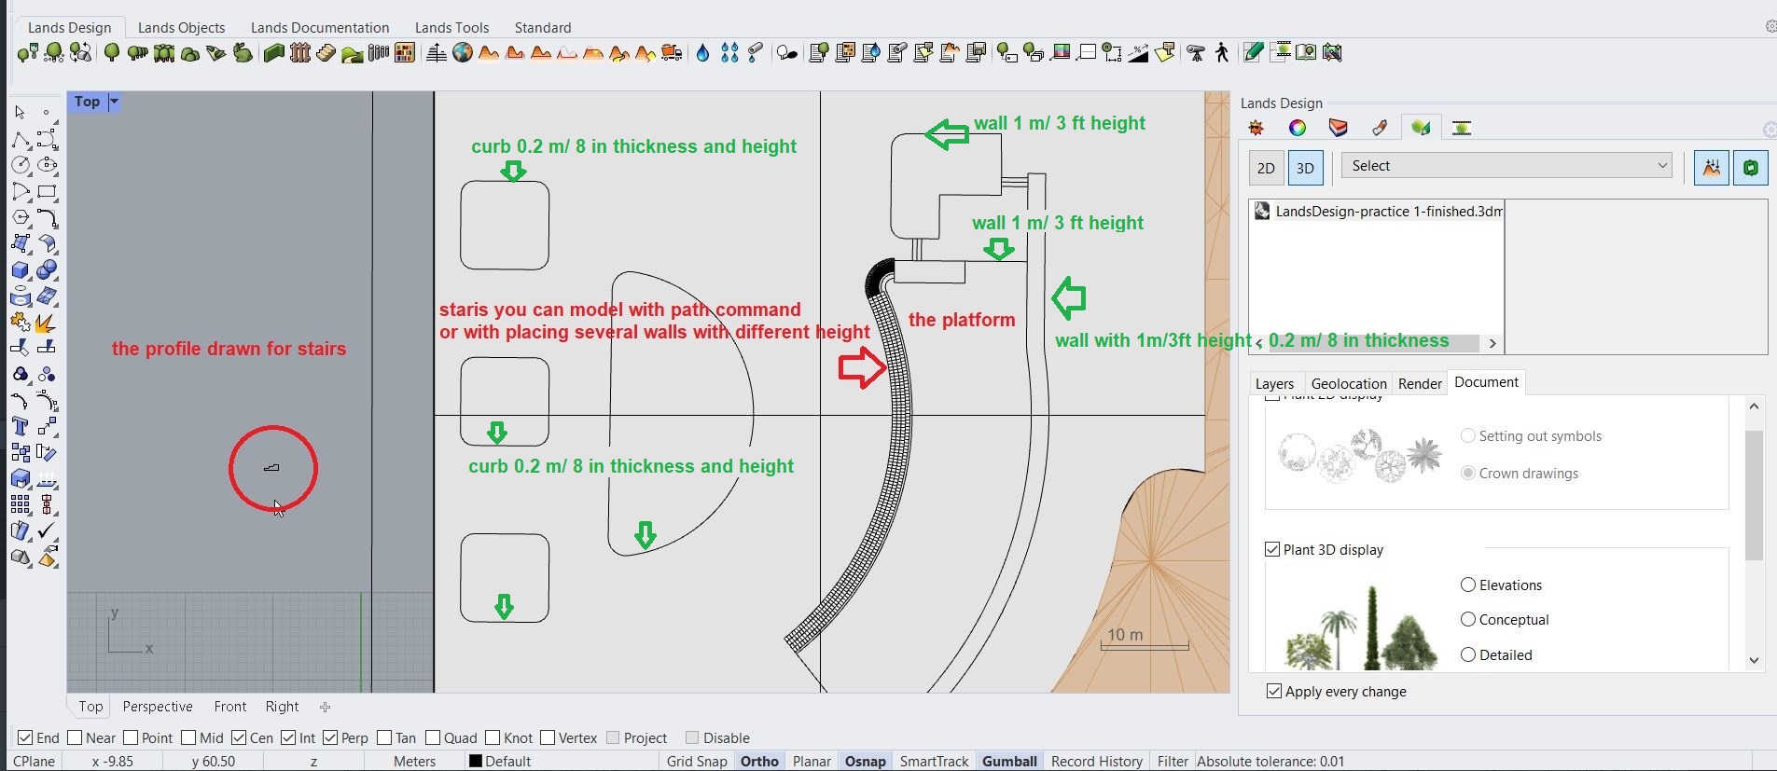1777x771 pixels.
Task: Select the irrigation pipe tool icon
Action: click(756, 52)
